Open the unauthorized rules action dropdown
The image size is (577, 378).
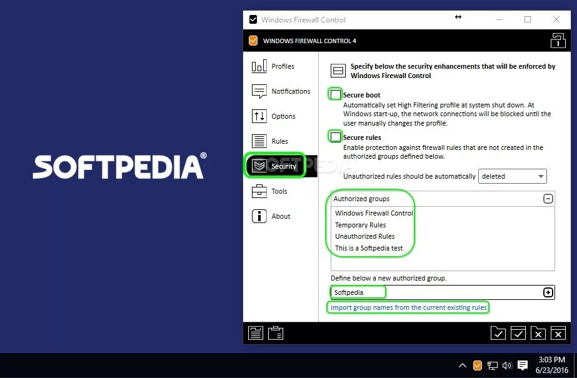tap(512, 176)
